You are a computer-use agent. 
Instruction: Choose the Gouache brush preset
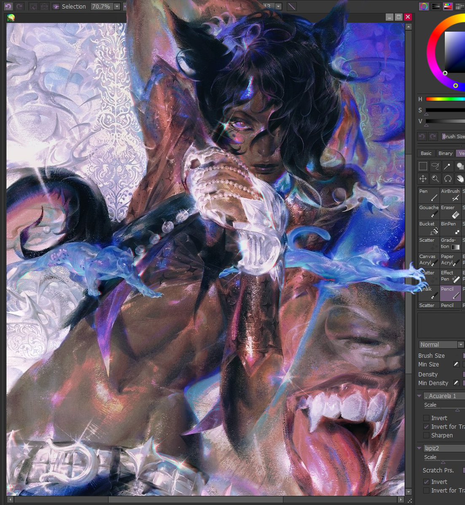click(x=428, y=211)
